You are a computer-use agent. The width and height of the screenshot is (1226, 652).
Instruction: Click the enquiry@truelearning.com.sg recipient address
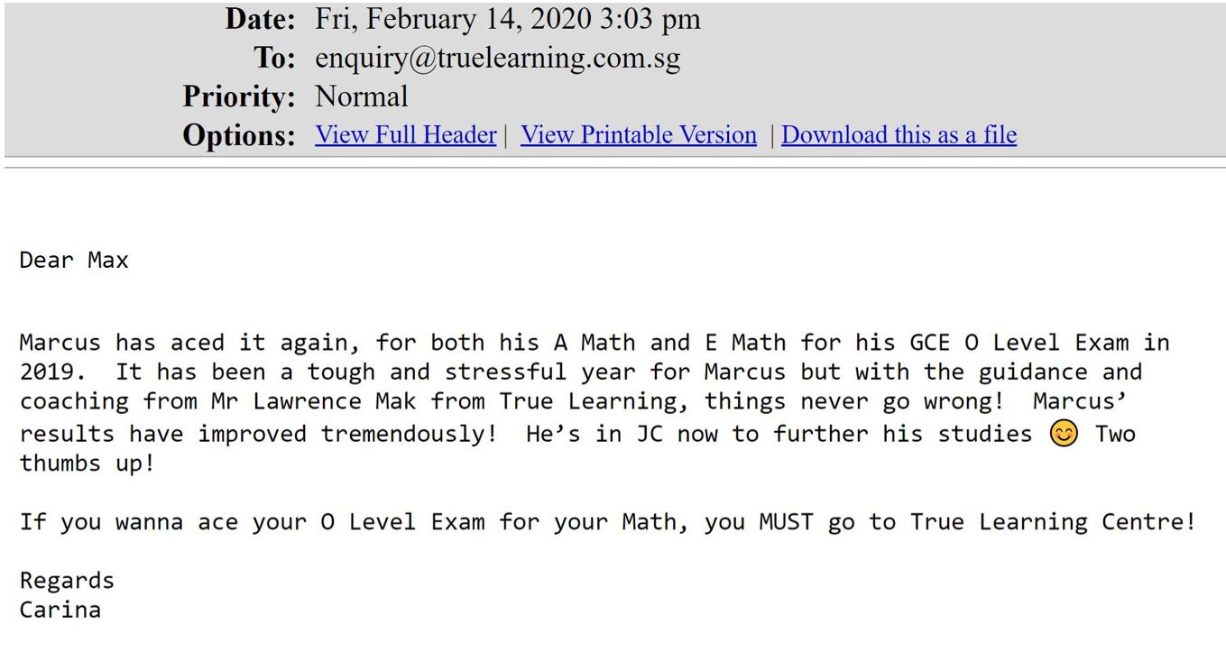[497, 58]
